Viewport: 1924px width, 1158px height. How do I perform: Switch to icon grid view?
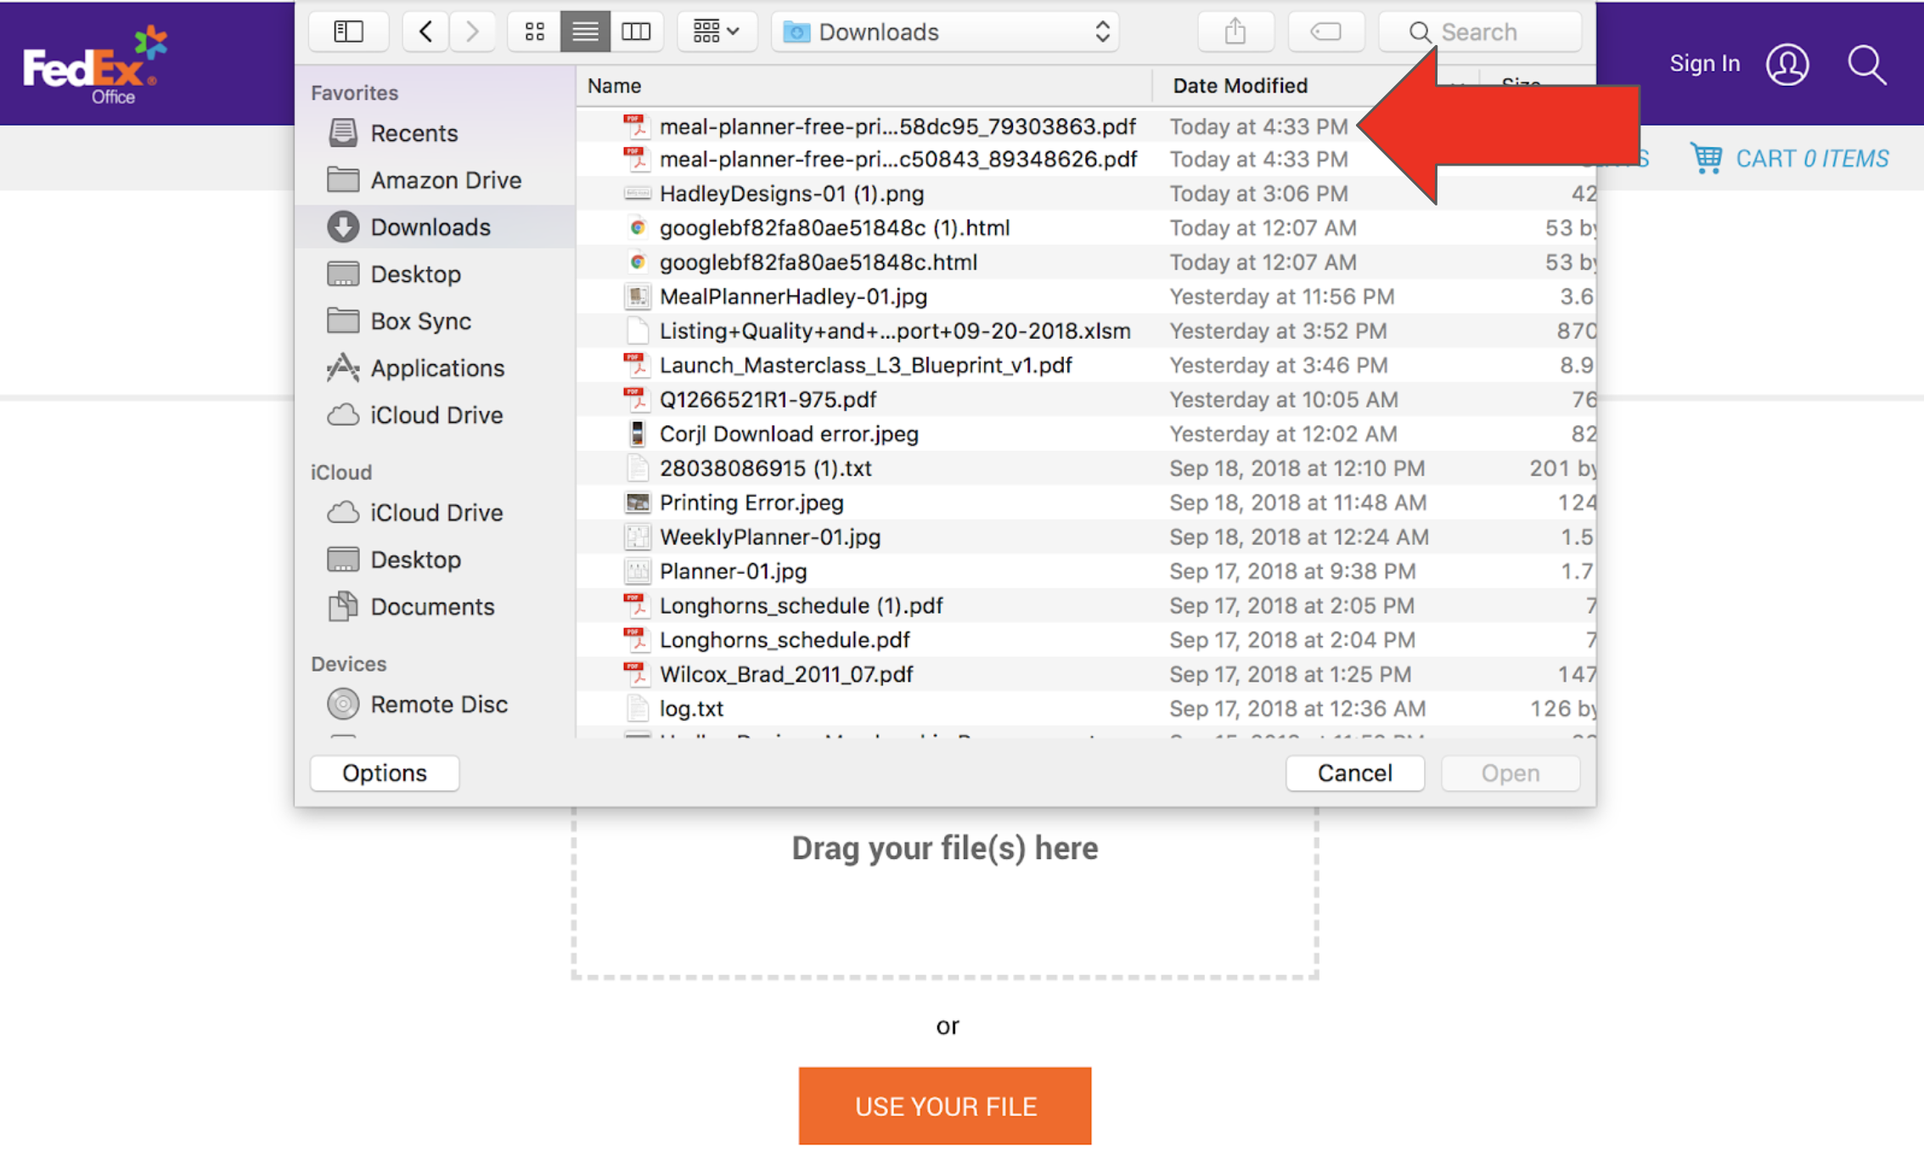point(534,31)
